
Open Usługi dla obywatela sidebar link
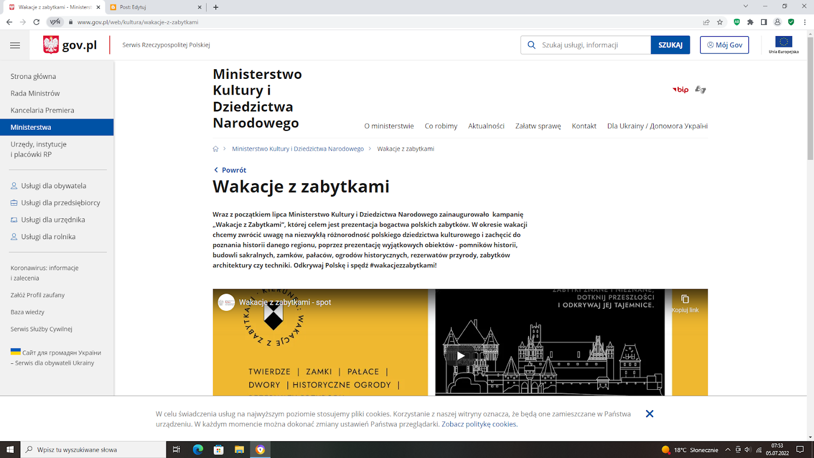coord(53,186)
